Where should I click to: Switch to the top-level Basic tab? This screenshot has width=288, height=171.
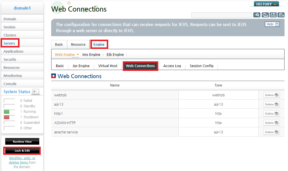tap(59, 44)
